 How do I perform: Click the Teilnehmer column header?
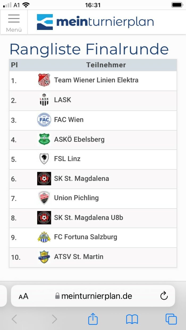pyautogui.click(x=106, y=65)
